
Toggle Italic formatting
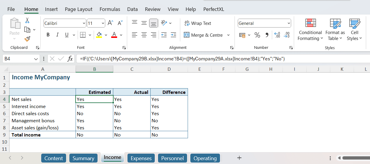point(57,35)
